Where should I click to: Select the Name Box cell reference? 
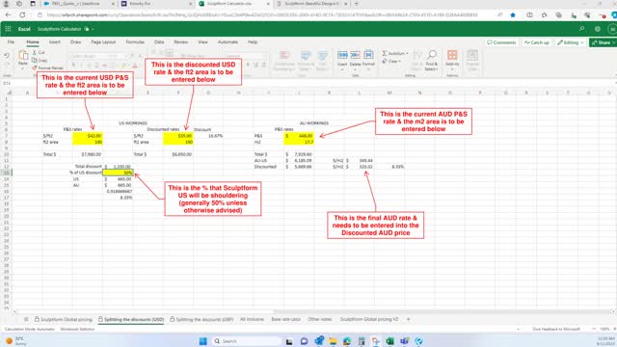[x=7, y=83]
